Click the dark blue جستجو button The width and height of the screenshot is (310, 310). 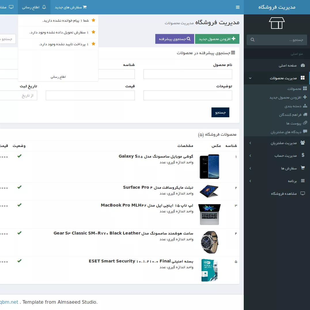point(220,112)
